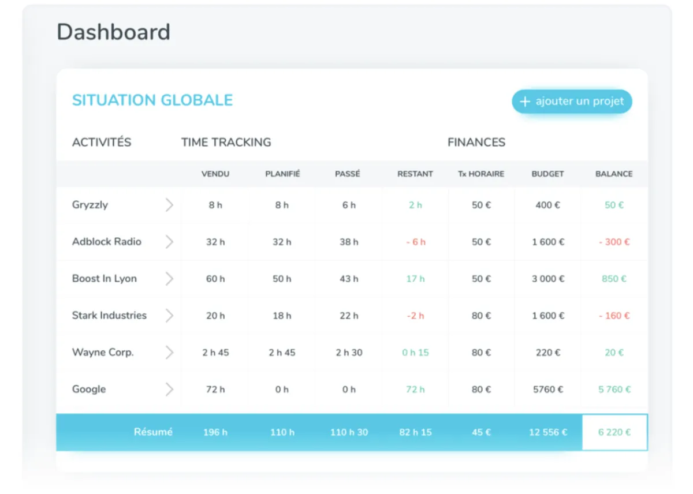693x494 pixels.
Task: Open the Adblock Radio project
Action: (107, 242)
